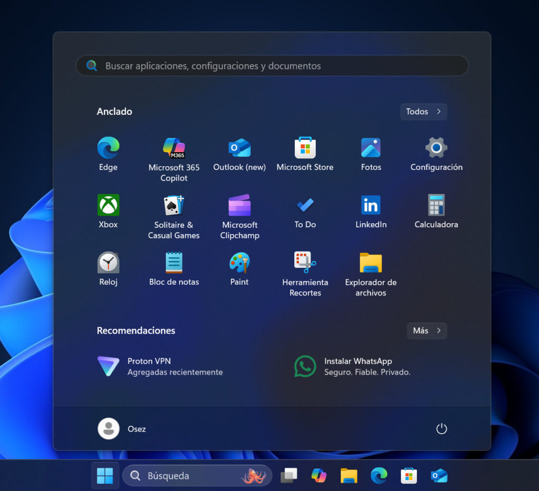Show more recommendations with Más button
The width and height of the screenshot is (539, 491).
[x=426, y=330]
